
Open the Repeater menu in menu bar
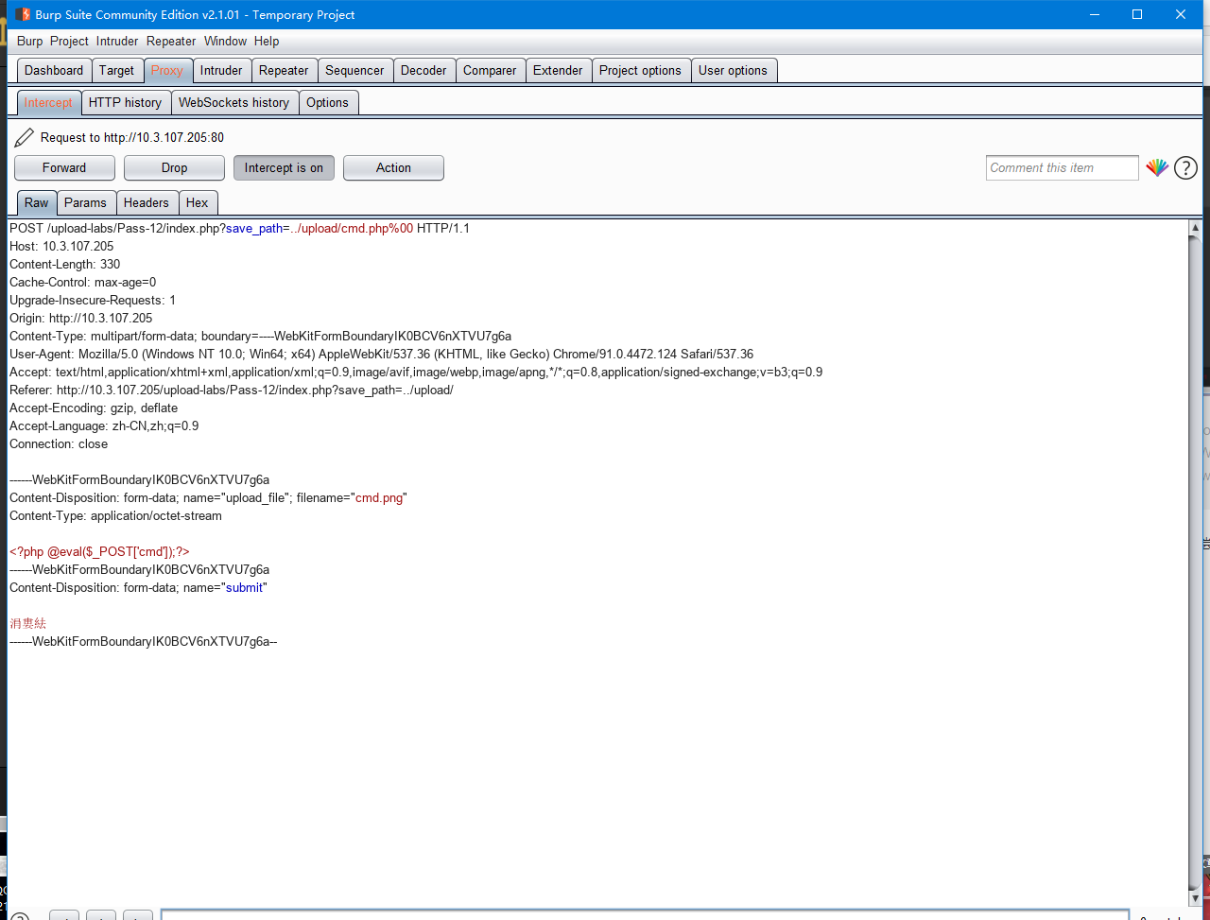[x=171, y=41]
